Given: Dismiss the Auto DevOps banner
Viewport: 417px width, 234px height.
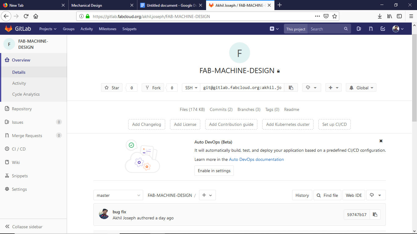Looking at the screenshot, I should pyautogui.click(x=381, y=141).
